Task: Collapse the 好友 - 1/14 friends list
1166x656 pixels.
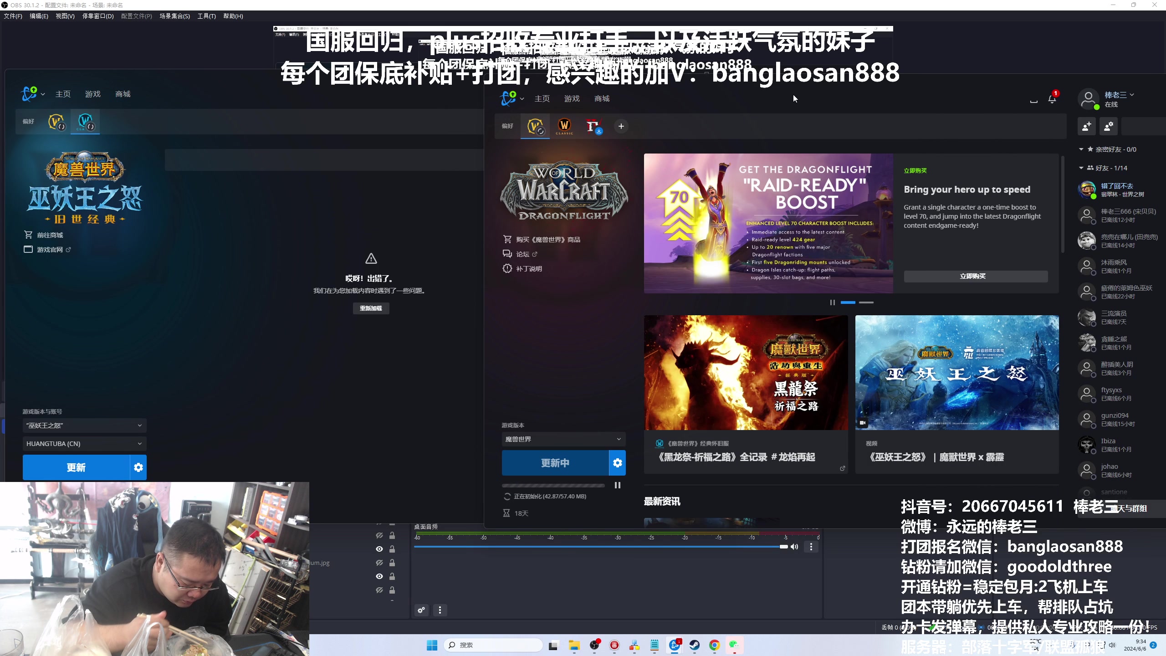Action: point(1081,168)
